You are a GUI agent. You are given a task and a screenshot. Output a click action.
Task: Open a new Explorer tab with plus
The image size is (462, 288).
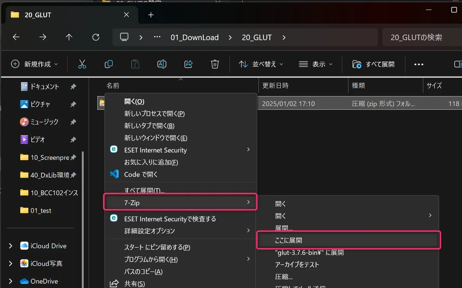click(151, 15)
